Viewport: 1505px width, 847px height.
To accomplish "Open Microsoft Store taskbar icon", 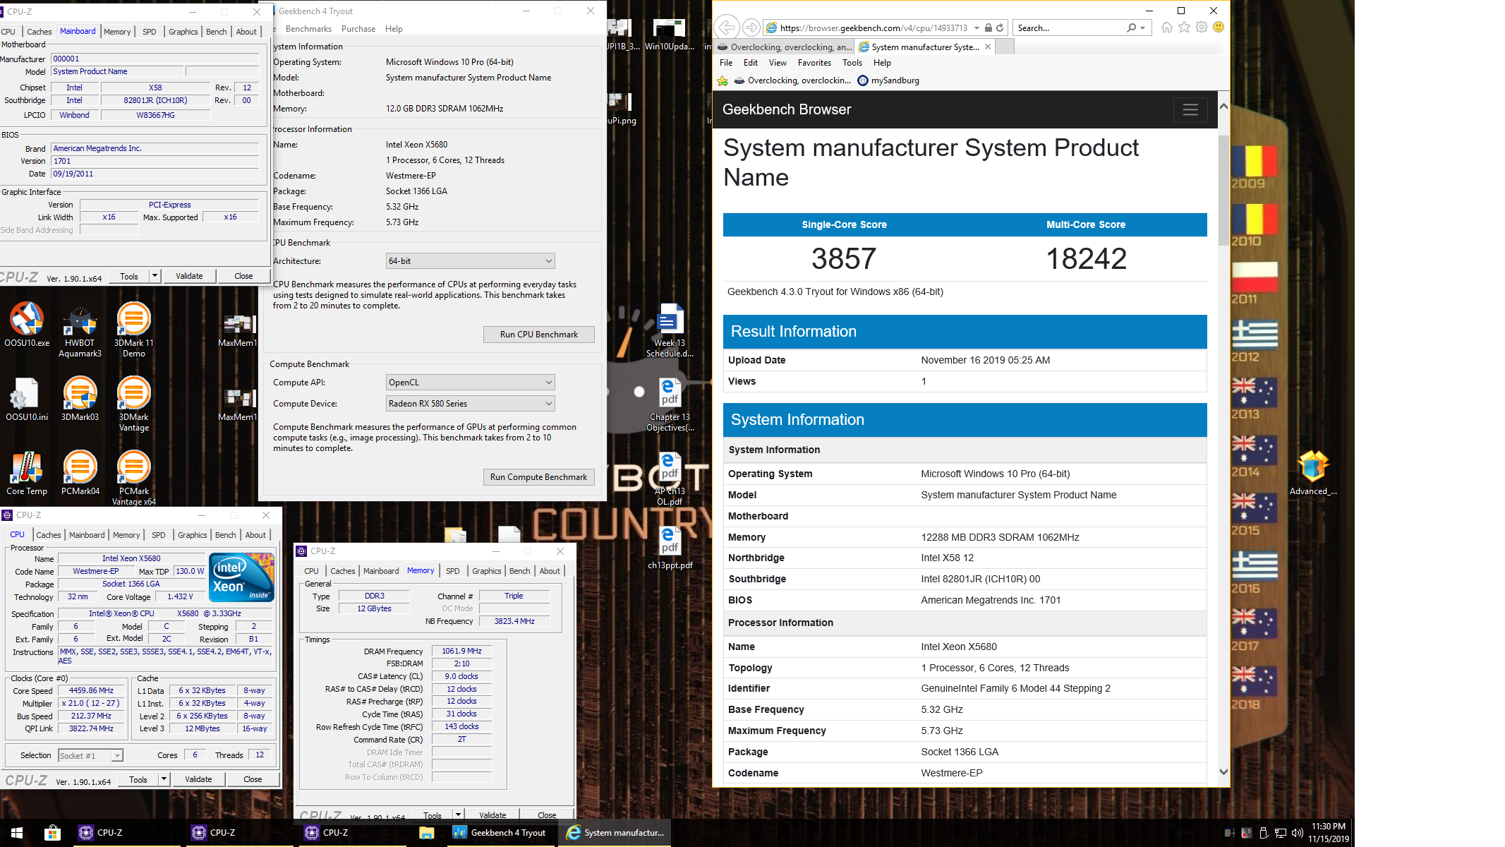I will 52,833.
